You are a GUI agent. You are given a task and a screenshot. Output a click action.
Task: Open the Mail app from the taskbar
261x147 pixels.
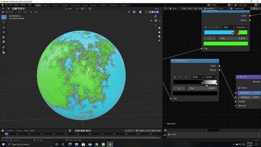[x=90, y=144]
